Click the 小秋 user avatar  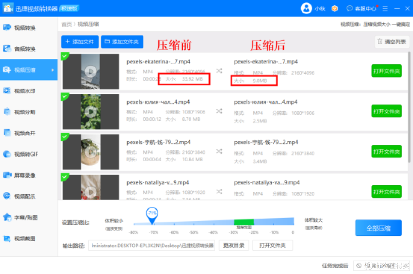point(306,8)
